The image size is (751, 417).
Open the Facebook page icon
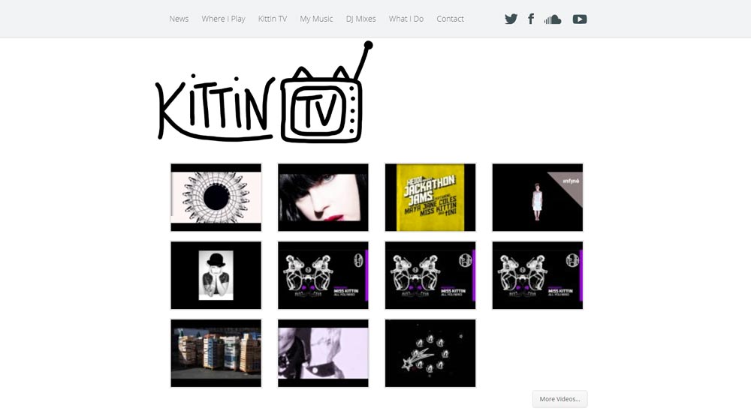click(531, 19)
